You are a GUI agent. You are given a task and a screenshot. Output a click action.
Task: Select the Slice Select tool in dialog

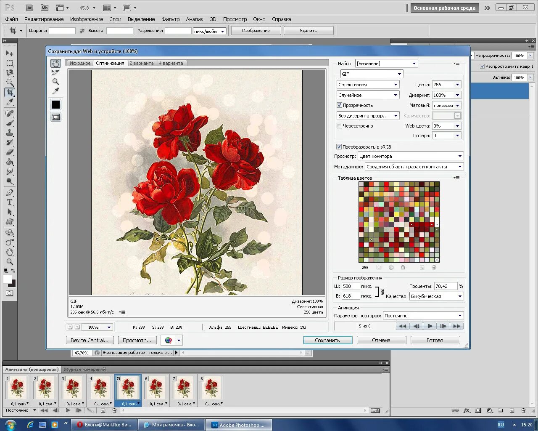55,72
